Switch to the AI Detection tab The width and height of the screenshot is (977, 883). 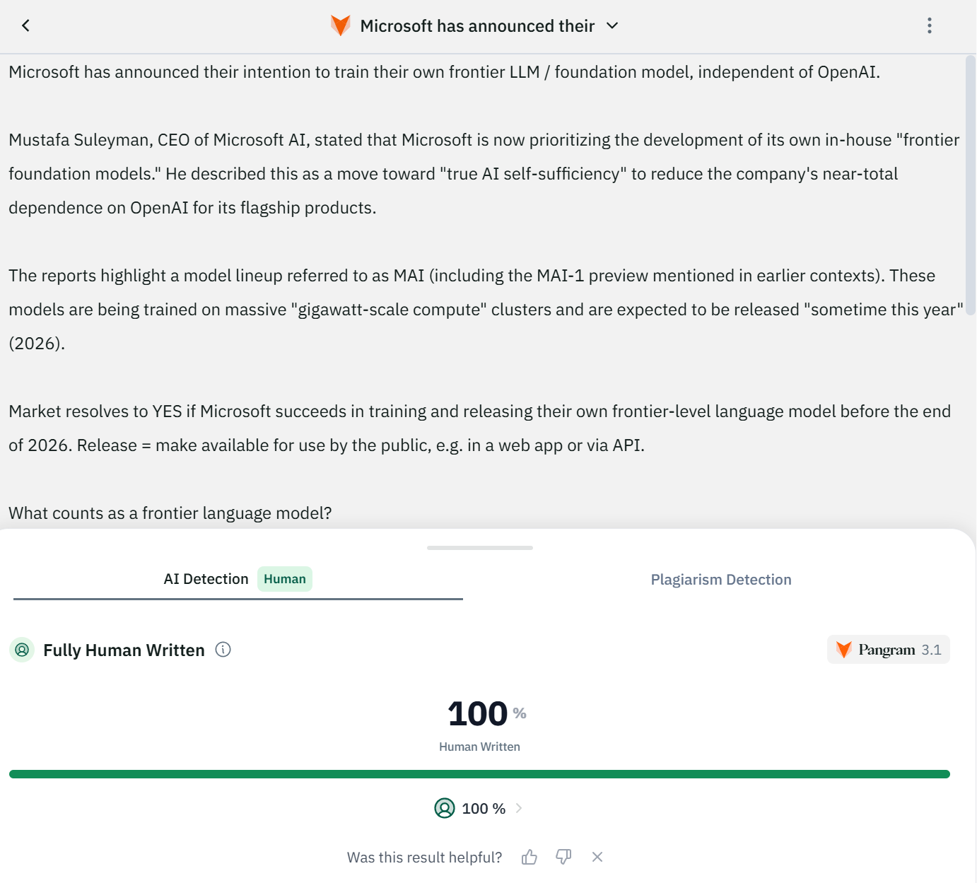(206, 579)
